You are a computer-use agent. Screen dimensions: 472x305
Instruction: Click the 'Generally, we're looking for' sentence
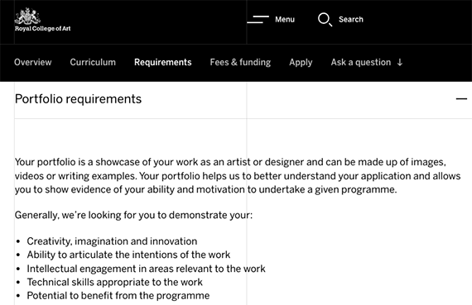[133, 215]
